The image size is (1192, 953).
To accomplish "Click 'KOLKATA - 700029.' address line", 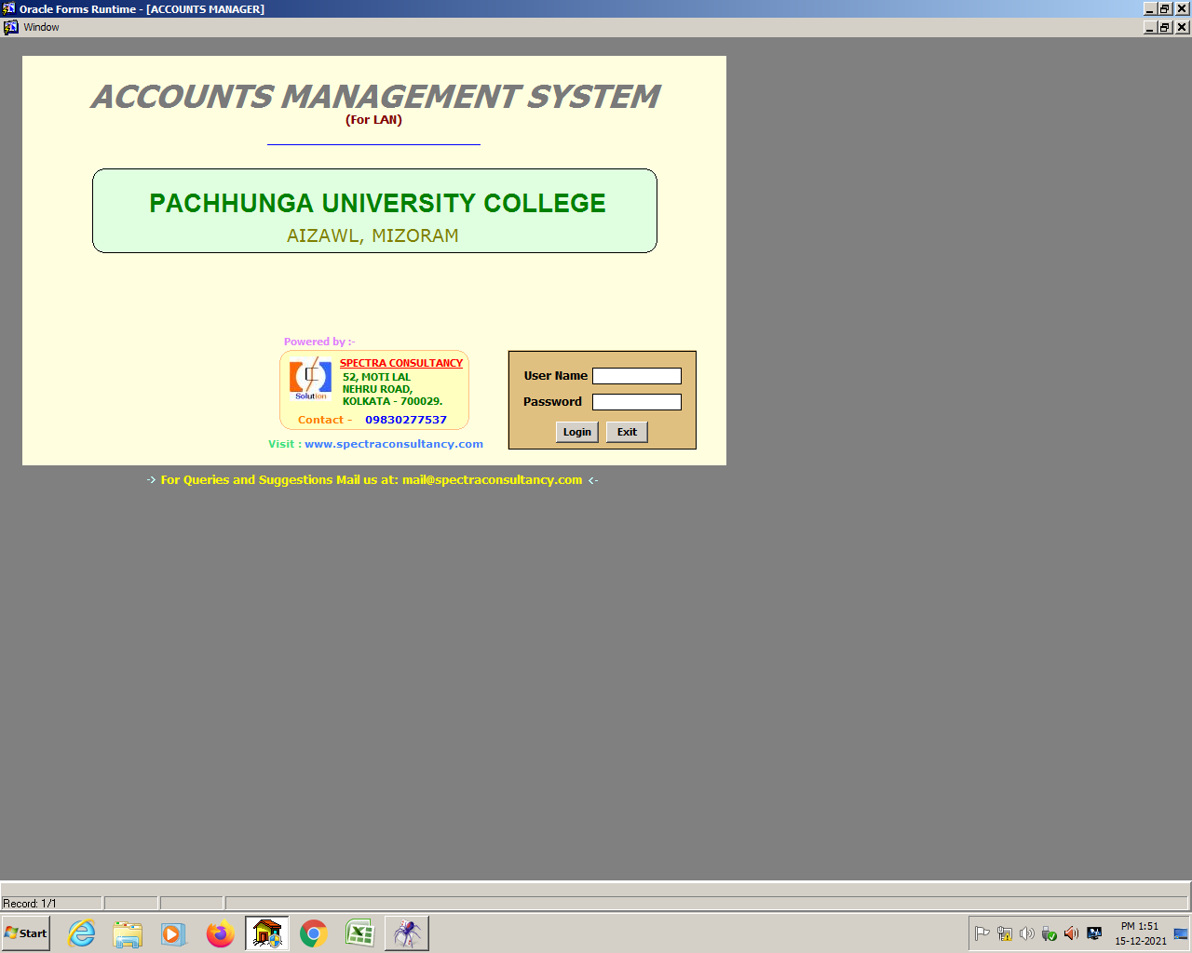I will (x=392, y=401).
